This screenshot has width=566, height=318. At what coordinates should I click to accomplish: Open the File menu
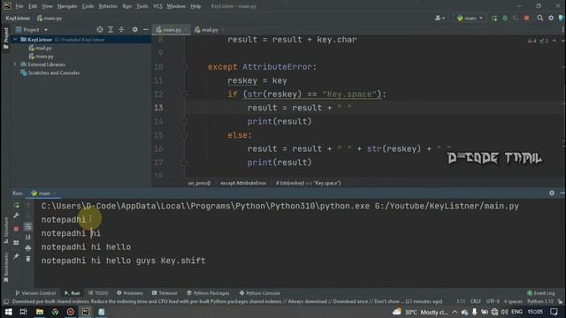pos(19,6)
